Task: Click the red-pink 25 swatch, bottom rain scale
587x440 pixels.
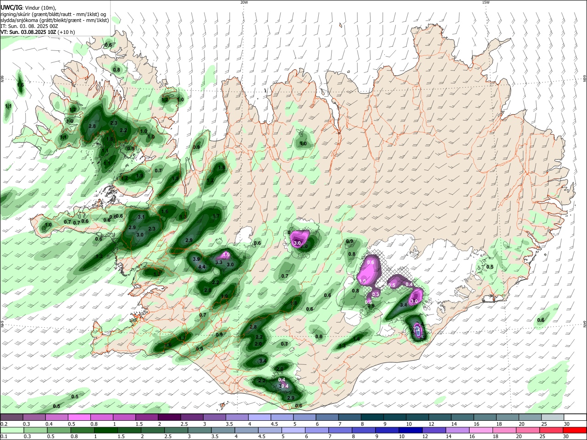Action: tap(552, 430)
